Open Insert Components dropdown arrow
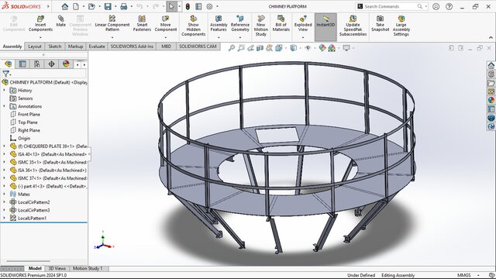The height and width of the screenshot is (279, 496). click(x=40, y=38)
